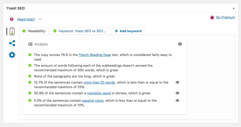Click the Add keyword button
Image resolution: width=241 pixels, height=127 pixels.
click(x=128, y=31)
